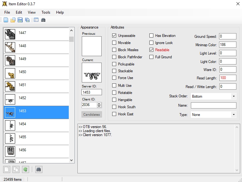This screenshot has height=182, width=242.
Task: Select item 1456 in the list
Action: coord(36,151)
